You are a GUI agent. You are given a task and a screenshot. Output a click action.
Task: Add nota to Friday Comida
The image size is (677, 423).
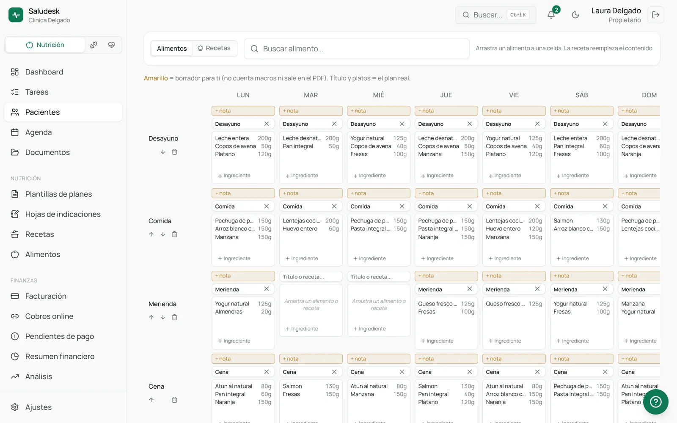[514, 193]
